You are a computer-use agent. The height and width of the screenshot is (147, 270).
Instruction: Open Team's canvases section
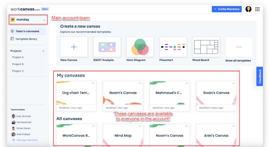coord(28,31)
